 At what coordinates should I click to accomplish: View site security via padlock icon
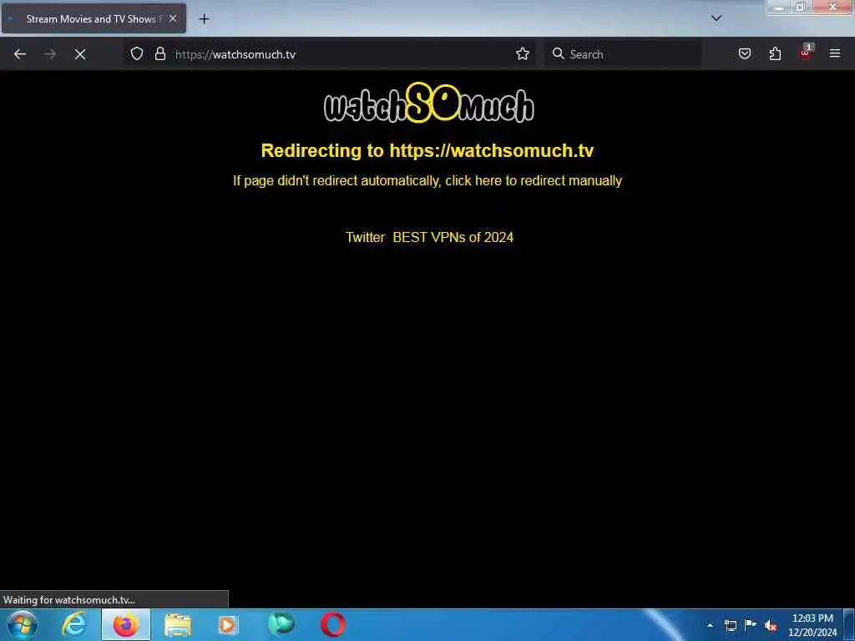(159, 53)
